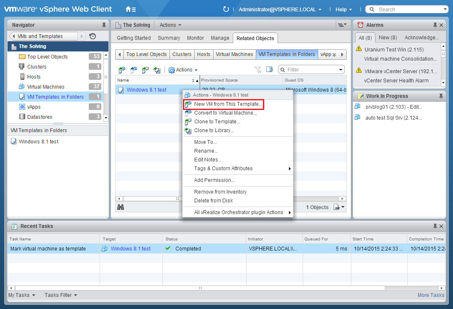Open the Administrator@VSPHERE.LOCAL dropdown
The image size is (453, 309).
[280, 10]
